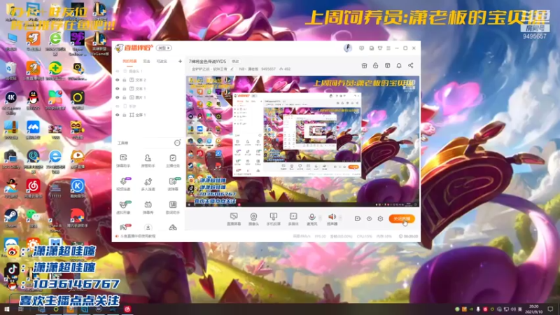The height and width of the screenshot is (315, 560).
Task: Toggle visibility of the 文本 2 source
Action: [x=118, y=80]
